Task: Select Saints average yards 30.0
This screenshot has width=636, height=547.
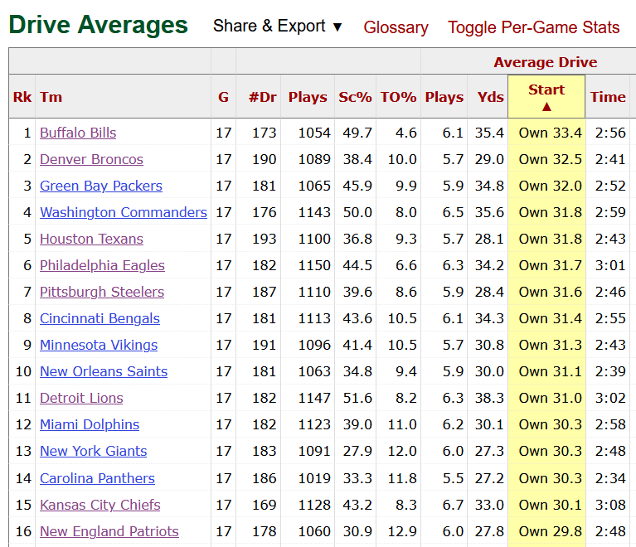Action: coord(489,371)
